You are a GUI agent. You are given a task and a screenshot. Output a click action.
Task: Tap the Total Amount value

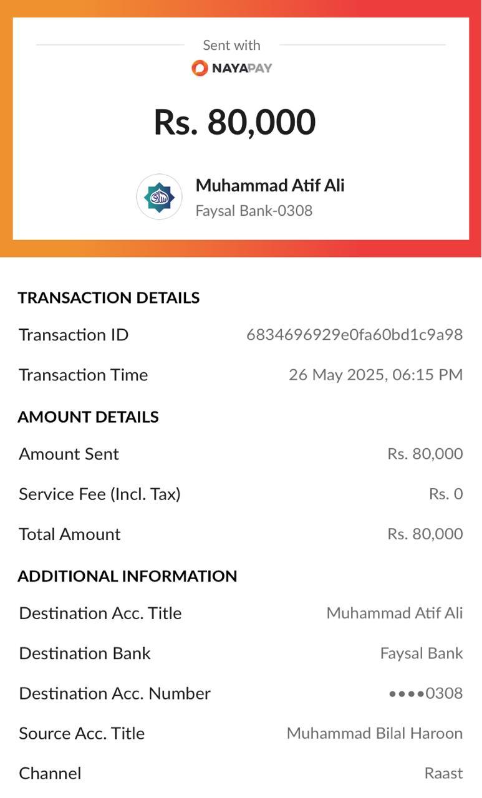pyautogui.click(x=425, y=534)
